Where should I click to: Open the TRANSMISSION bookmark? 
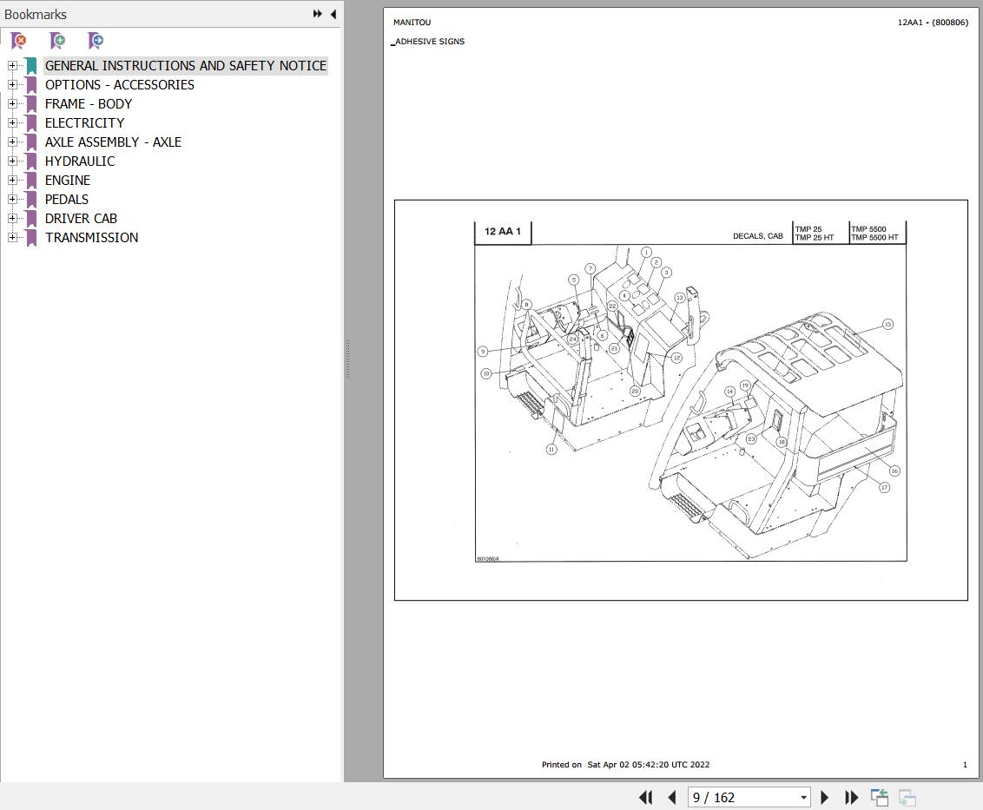(x=91, y=237)
